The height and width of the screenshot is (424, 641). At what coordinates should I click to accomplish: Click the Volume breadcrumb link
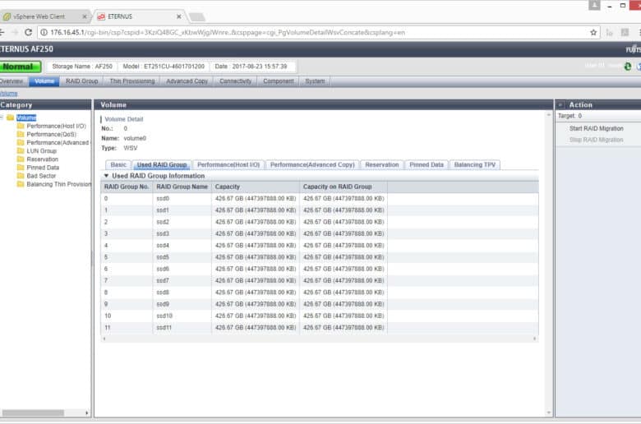(8, 94)
